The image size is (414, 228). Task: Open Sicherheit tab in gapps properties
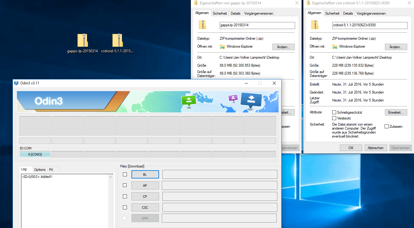pos(220,13)
